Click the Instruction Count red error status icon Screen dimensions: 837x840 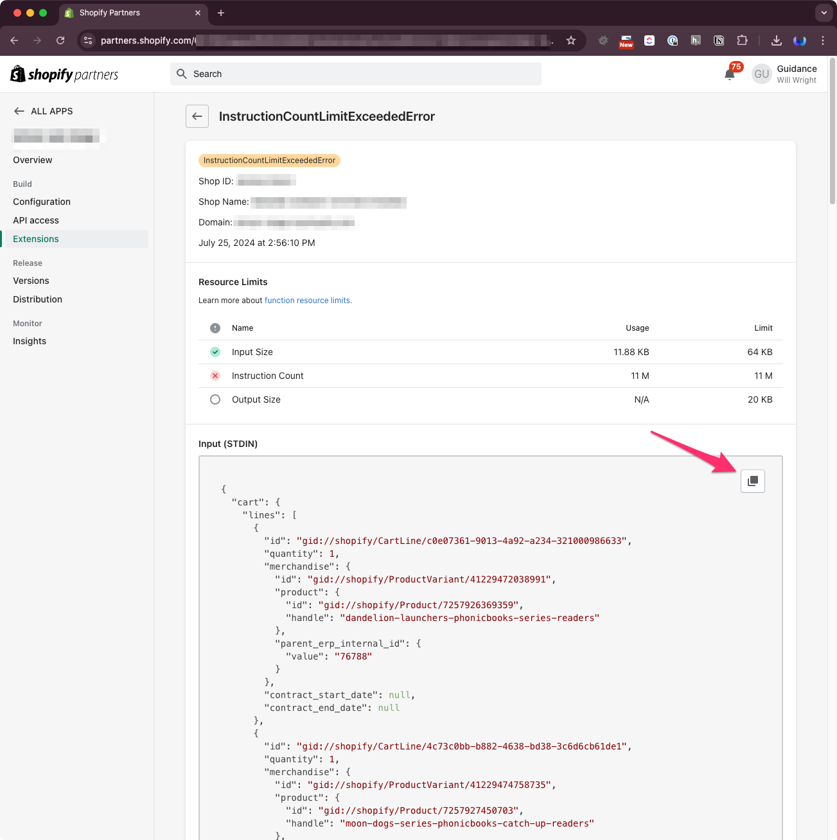coord(215,376)
